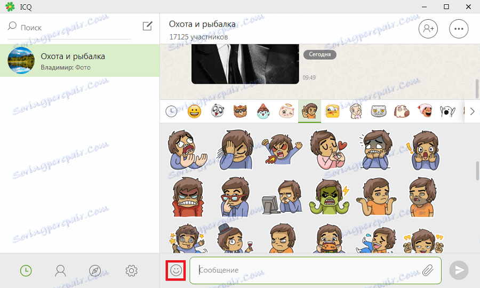Click the group avatar with lake landscape

[21, 60]
